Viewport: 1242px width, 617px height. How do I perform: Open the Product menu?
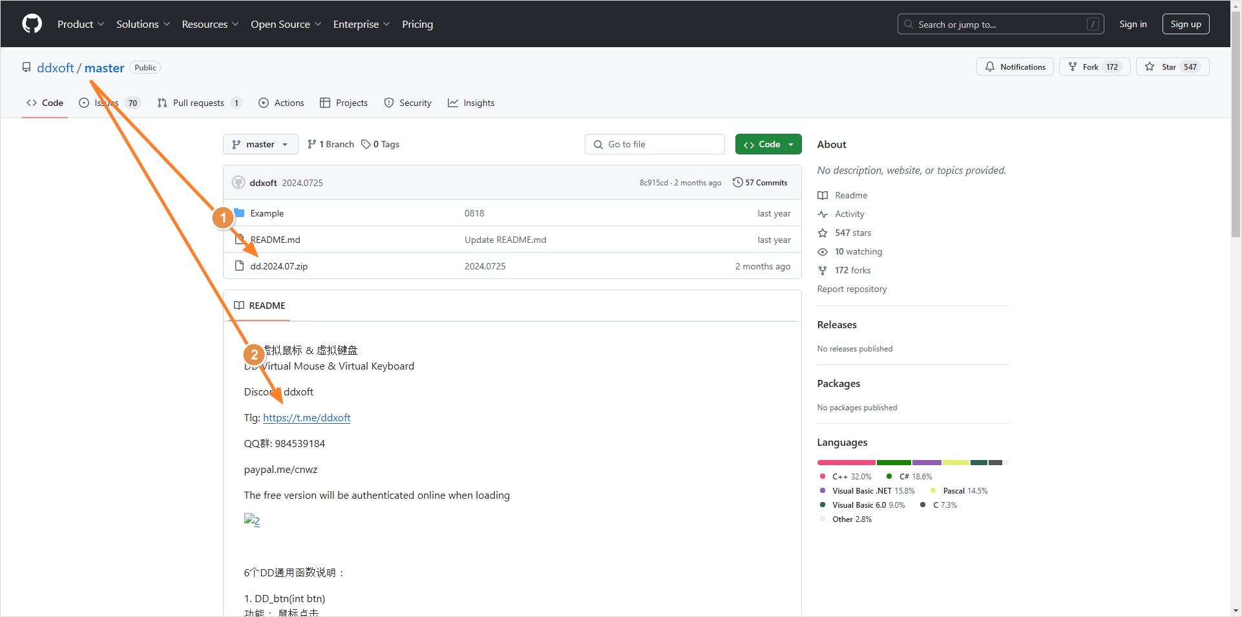pos(81,24)
